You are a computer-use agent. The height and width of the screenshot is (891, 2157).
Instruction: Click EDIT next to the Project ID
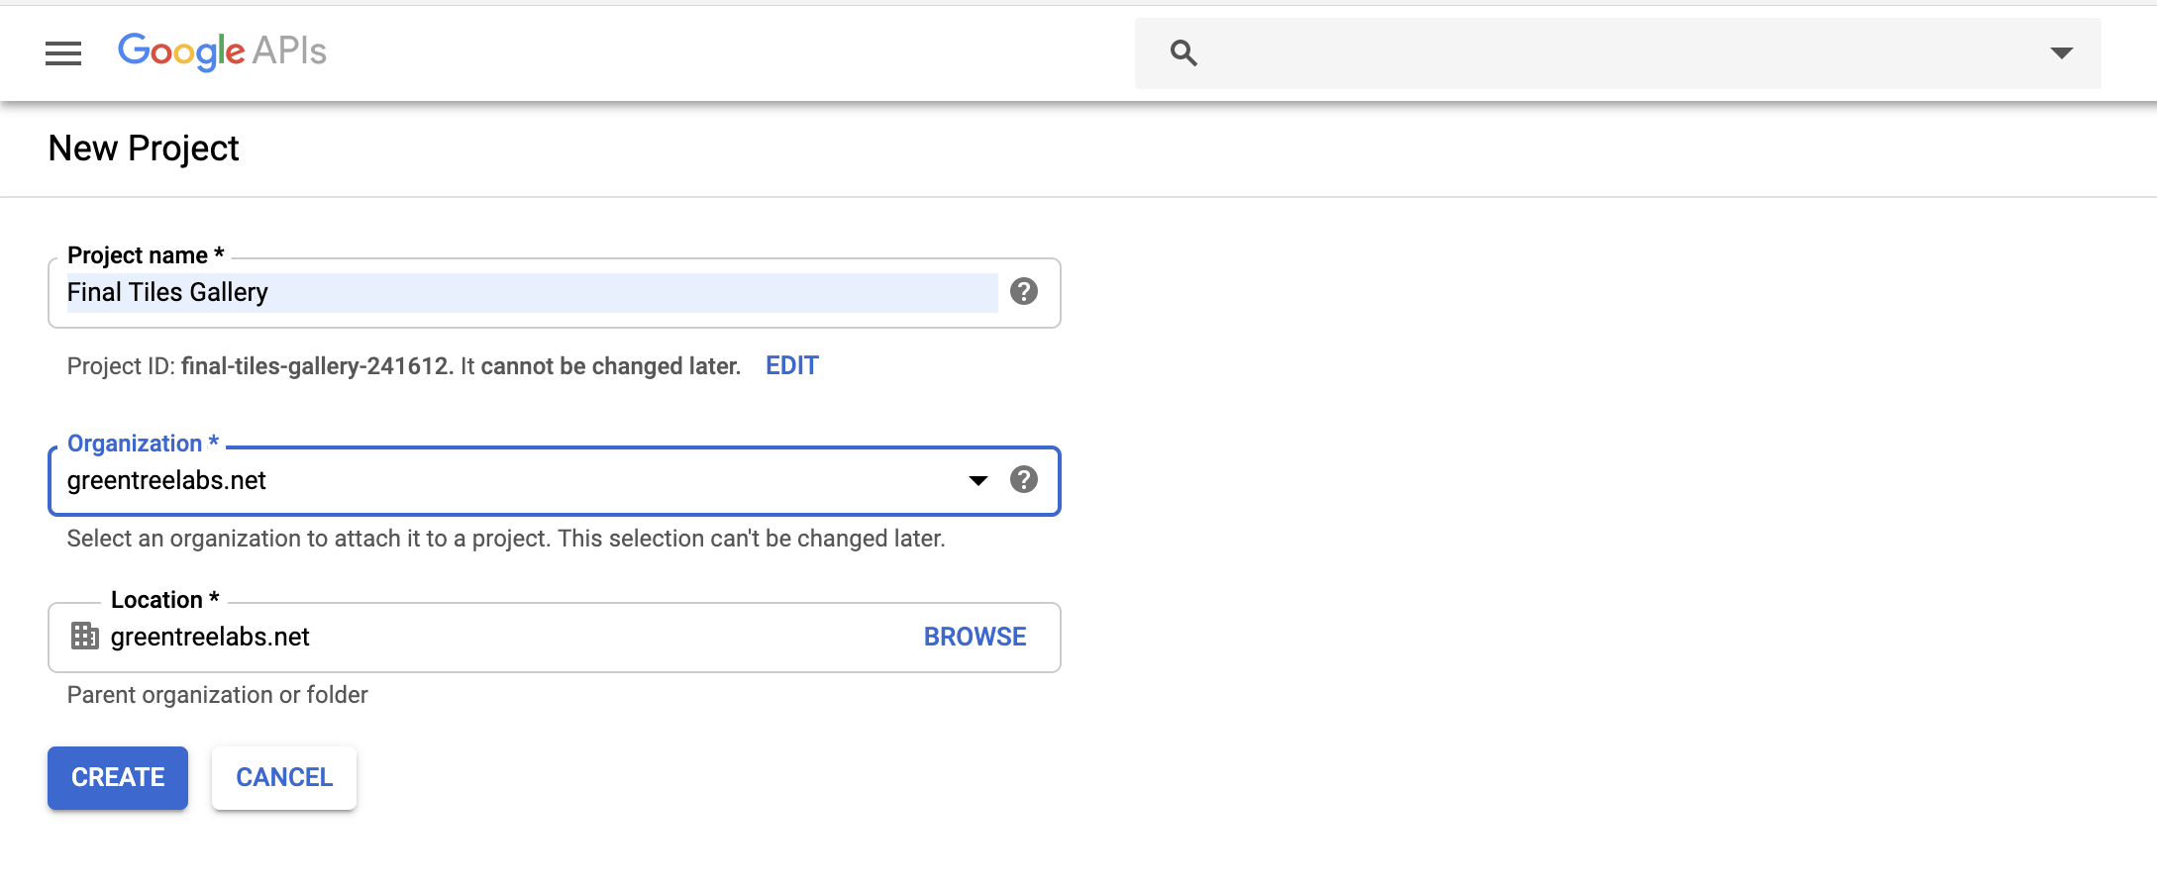point(791,366)
